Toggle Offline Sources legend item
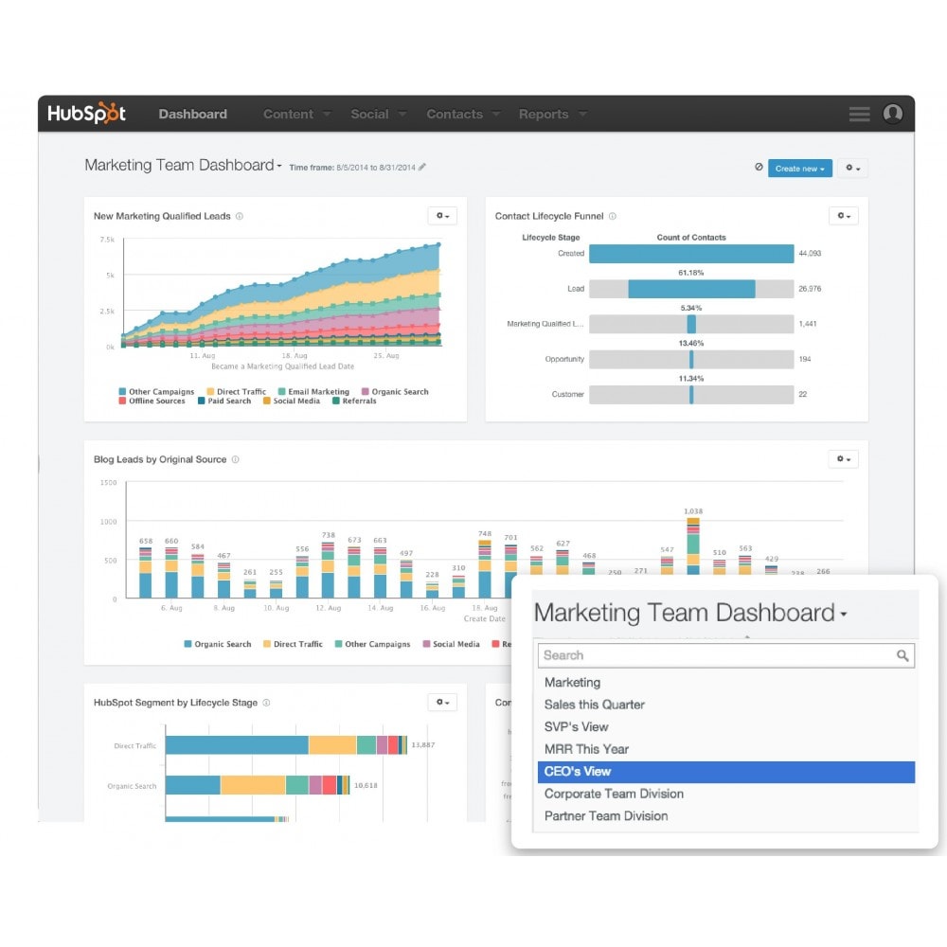Image resolution: width=947 pixels, height=947 pixels. click(x=152, y=401)
